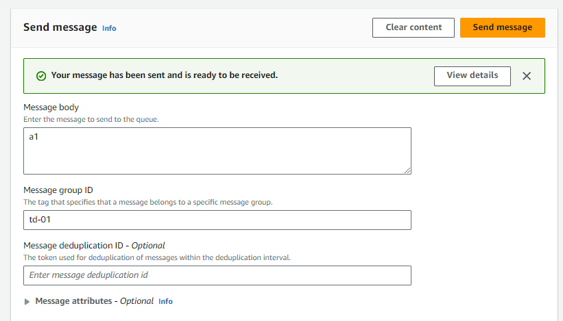The image size is (563, 321).
Task: Click the Message attributes - Optional title
Action: [94, 301]
